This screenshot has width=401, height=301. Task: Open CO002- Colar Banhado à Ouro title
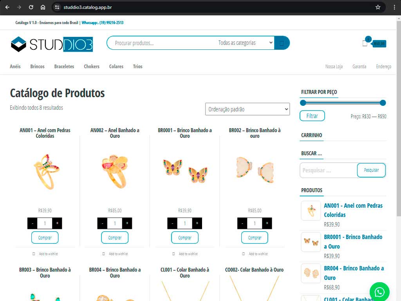[254, 270]
